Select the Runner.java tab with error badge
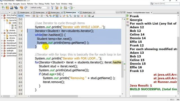The image size is (180, 101). 55,12
